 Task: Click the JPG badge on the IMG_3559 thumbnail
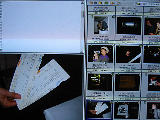[x=113, y=45]
